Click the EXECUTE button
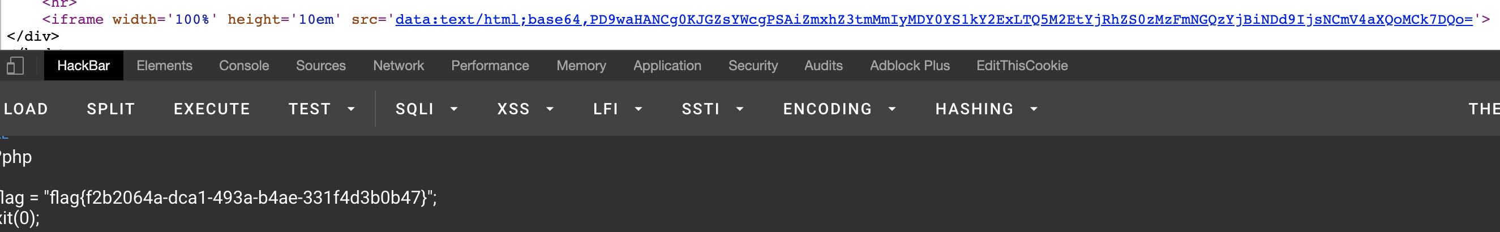 click(212, 109)
